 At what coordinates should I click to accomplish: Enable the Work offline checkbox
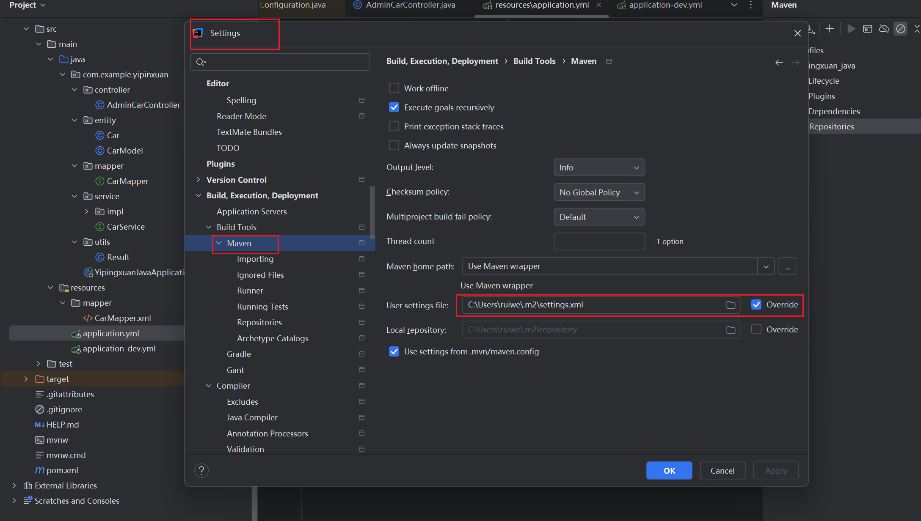394,88
